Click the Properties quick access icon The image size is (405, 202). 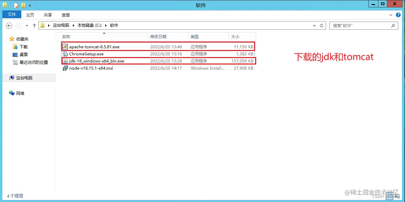tap(16, 5)
